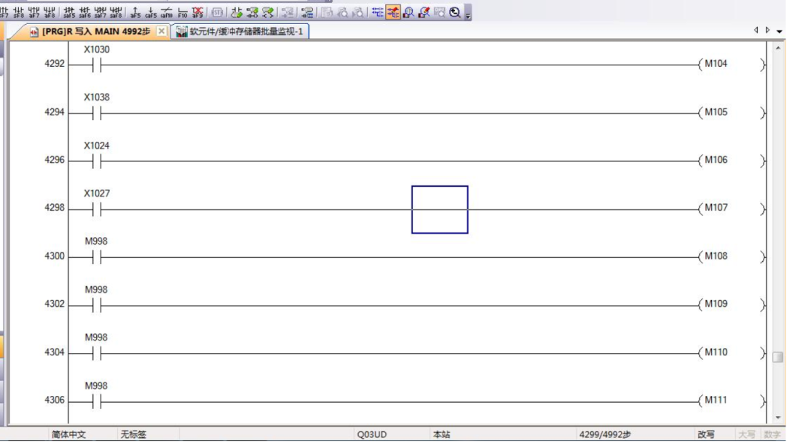
Task: Click the tab scroll left arrow
Action: [756, 31]
